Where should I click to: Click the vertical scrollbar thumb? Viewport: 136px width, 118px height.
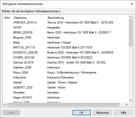(130, 33)
